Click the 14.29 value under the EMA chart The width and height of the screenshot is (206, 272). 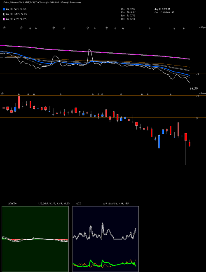pos(194,89)
